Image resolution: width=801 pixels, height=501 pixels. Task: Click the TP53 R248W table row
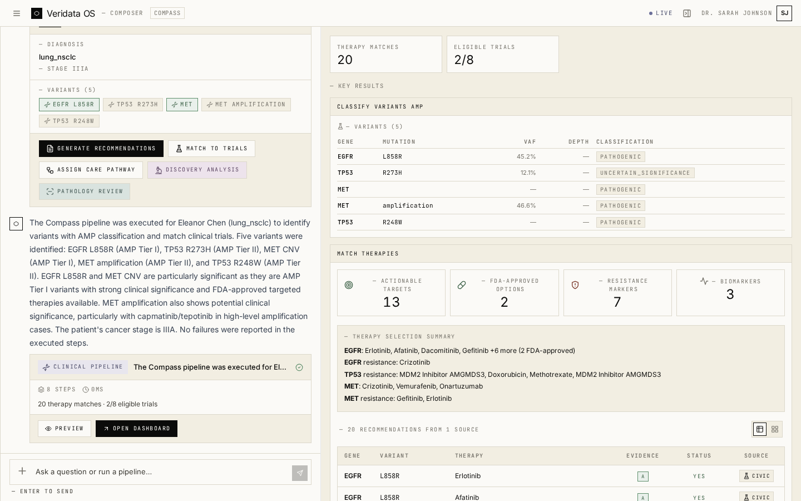(x=561, y=223)
